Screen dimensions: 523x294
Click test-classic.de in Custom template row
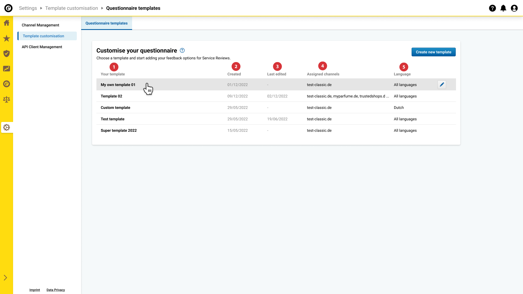tap(319, 108)
